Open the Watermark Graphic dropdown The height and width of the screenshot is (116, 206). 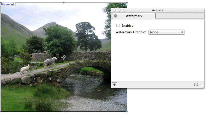coord(166,32)
